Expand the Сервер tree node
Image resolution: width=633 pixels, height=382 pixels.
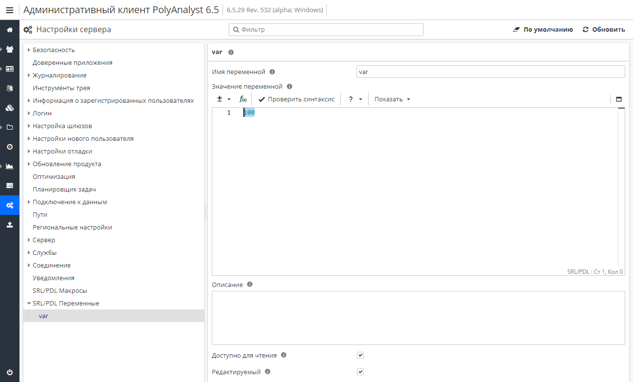click(29, 240)
